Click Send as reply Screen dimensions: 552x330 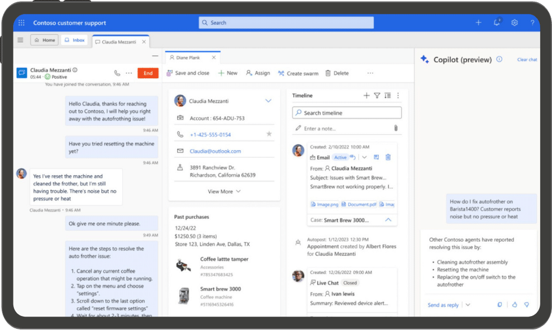coord(443,305)
